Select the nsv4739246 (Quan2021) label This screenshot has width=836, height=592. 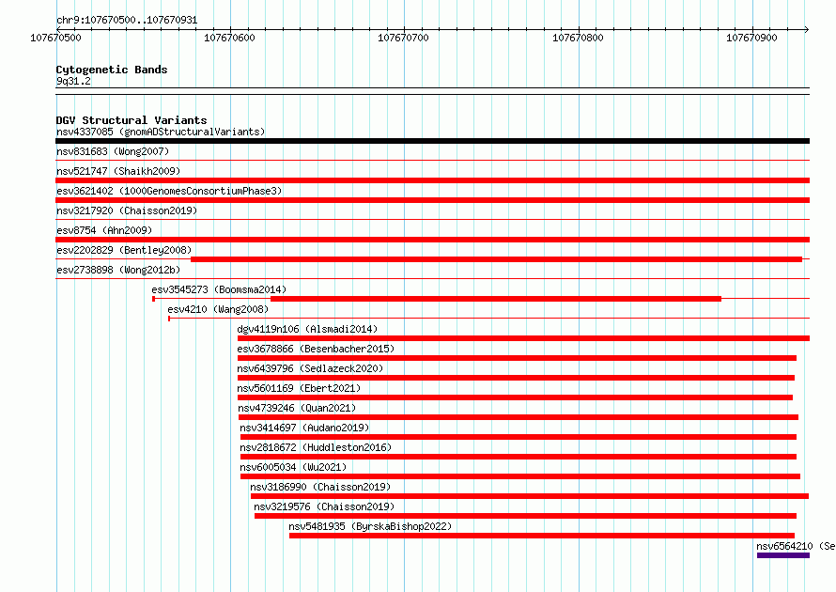pos(297,408)
